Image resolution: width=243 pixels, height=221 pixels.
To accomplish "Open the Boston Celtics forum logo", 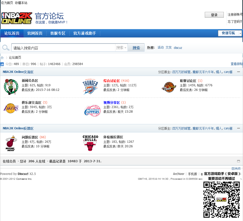I will tap(11, 87).
